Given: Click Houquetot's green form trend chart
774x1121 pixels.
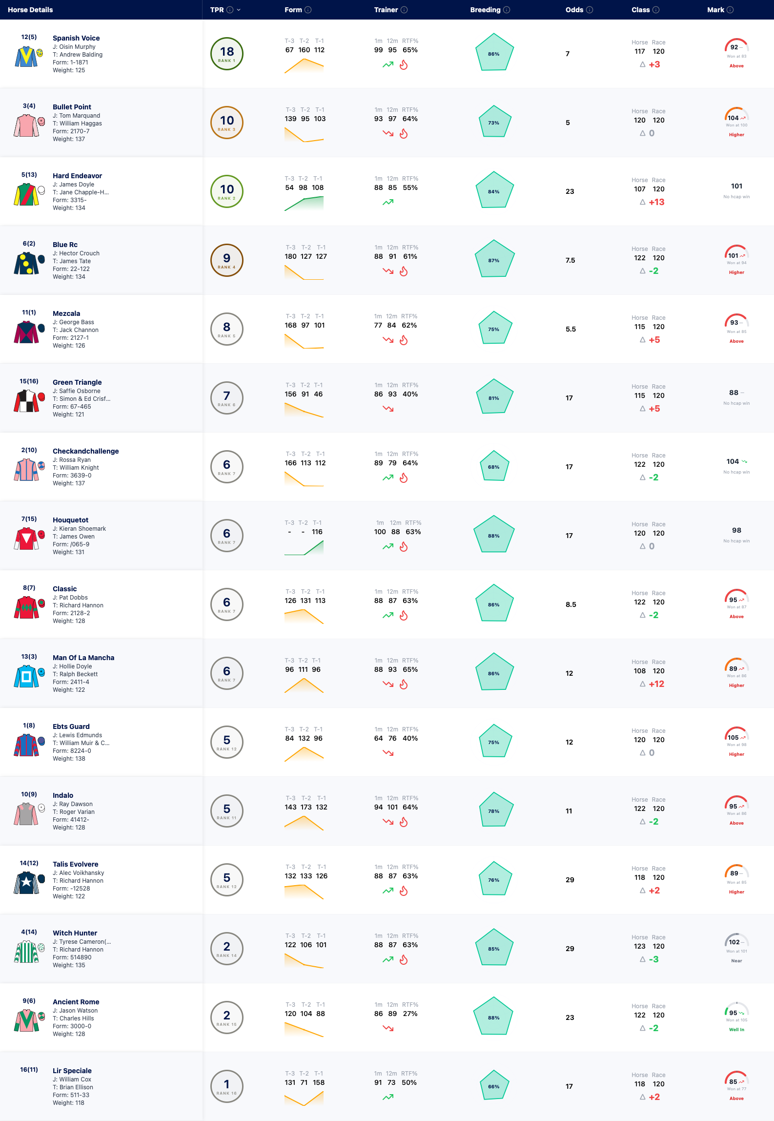Looking at the screenshot, I should (304, 547).
